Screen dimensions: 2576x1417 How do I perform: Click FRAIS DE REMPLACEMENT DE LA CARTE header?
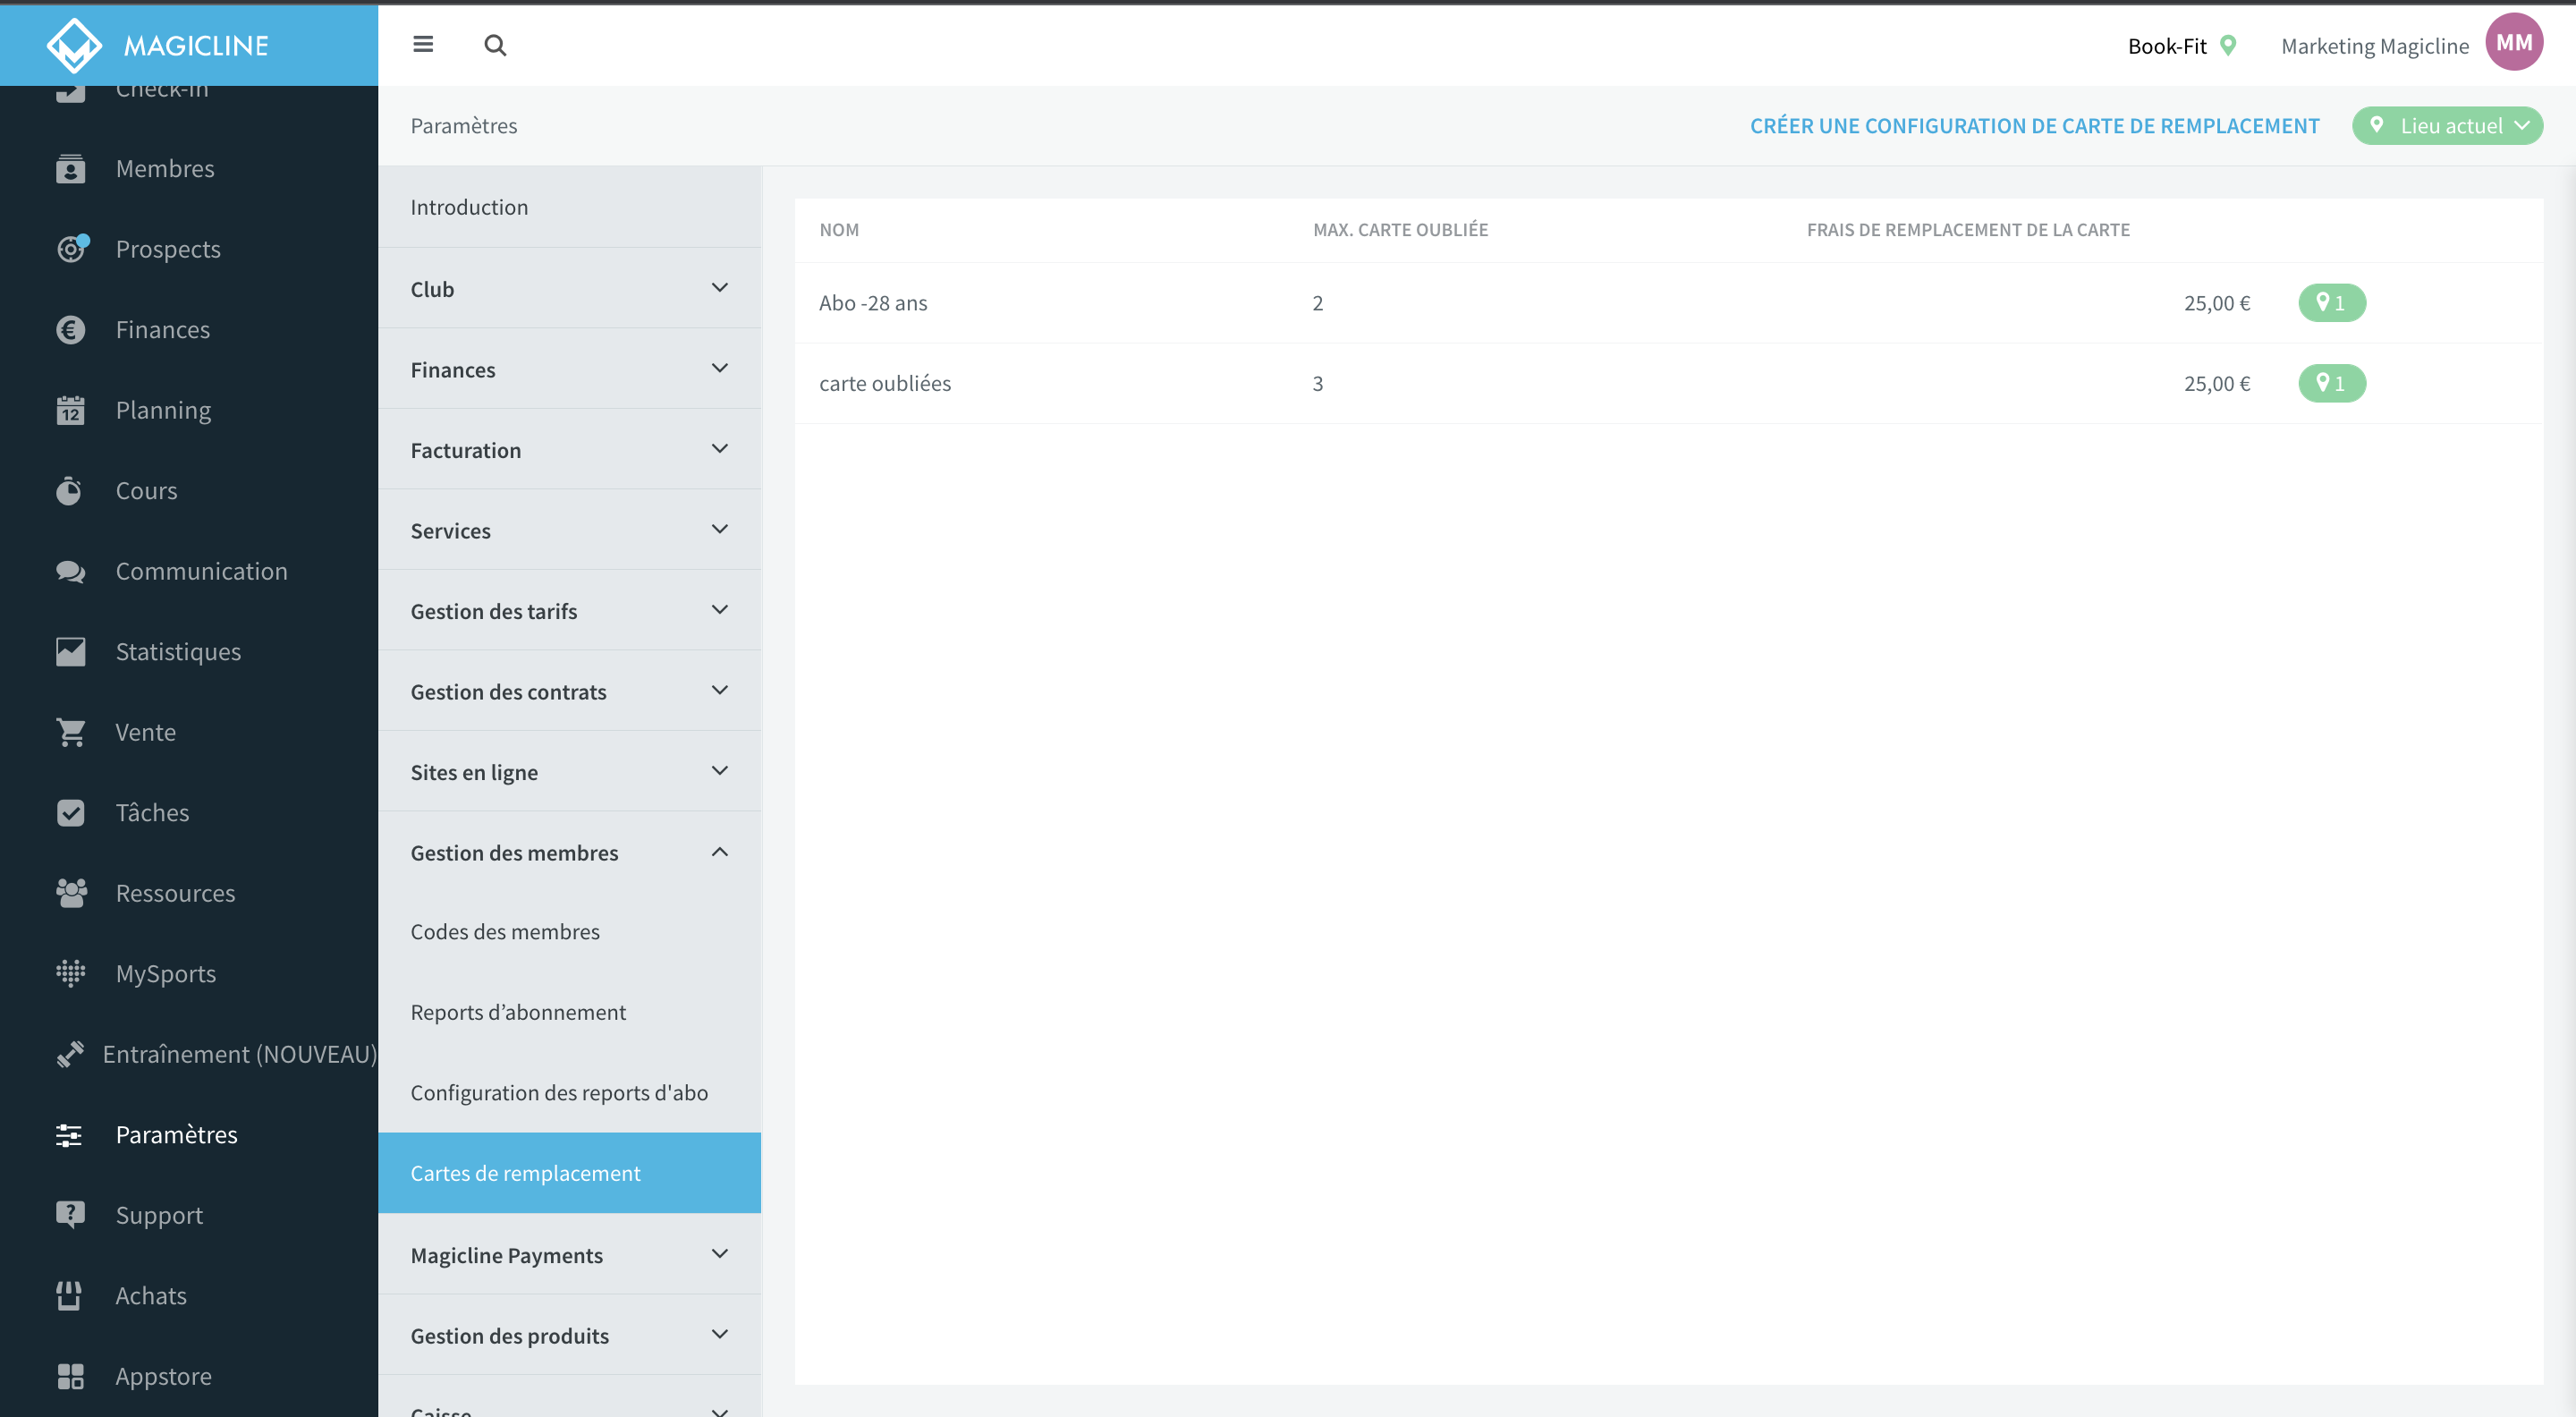coord(1968,230)
